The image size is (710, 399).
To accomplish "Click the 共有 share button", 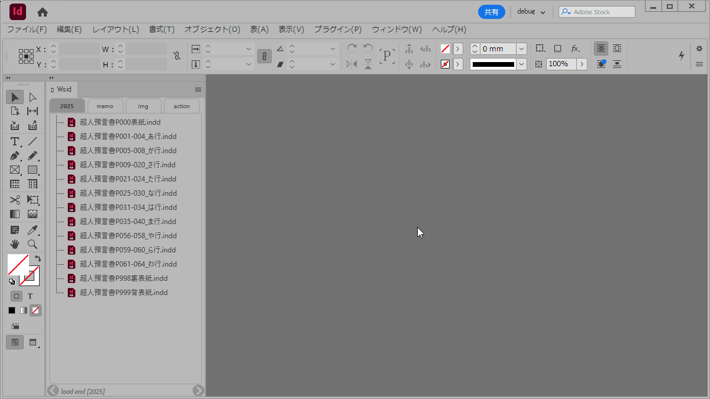I will coord(491,12).
